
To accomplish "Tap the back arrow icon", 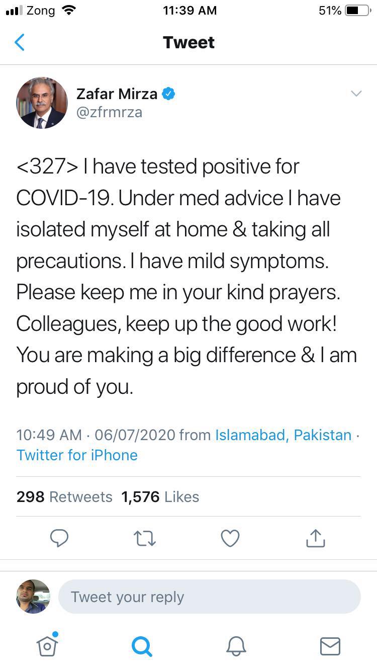I will (x=20, y=43).
